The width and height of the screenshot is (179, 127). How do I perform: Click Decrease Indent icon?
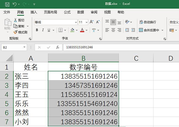point(127,30)
